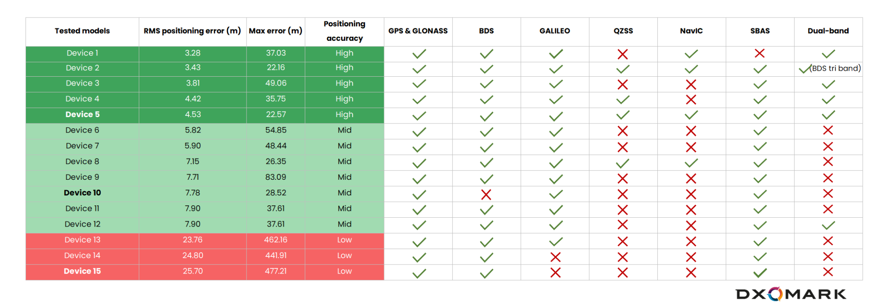Image resolution: width=872 pixels, height=308 pixels.
Task: Click Device 13 max error 462.16
Action: pyautogui.click(x=275, y=240)
